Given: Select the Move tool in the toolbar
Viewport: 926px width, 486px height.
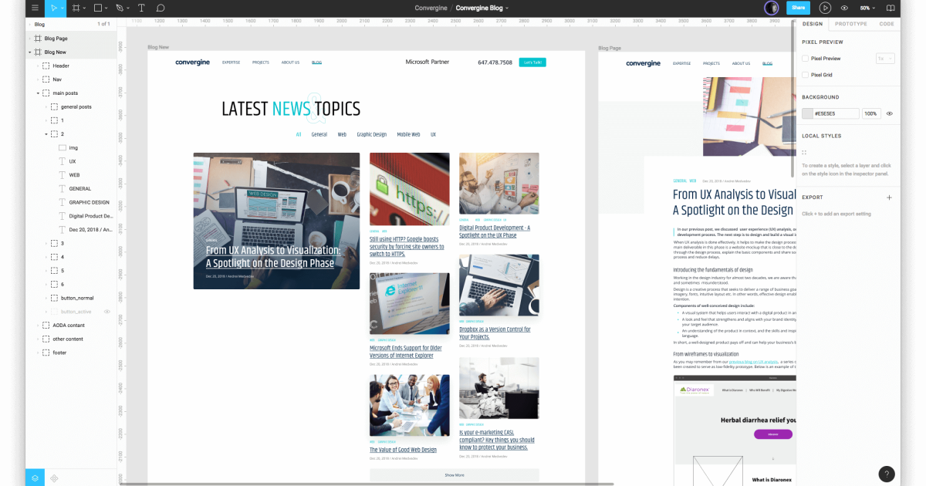Looking at the screenshot, I should pos(52,8).
